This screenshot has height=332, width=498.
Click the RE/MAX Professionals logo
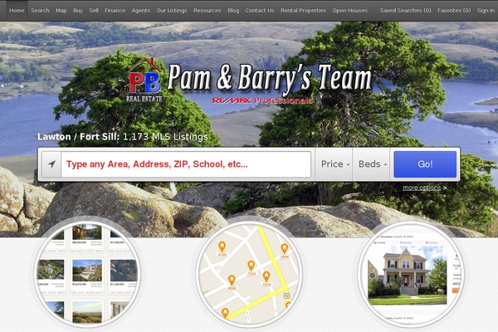click(x=262, y=100)
